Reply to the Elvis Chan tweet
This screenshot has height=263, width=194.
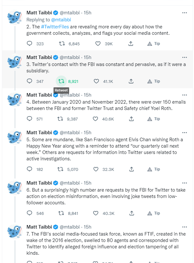coord(30,169)
